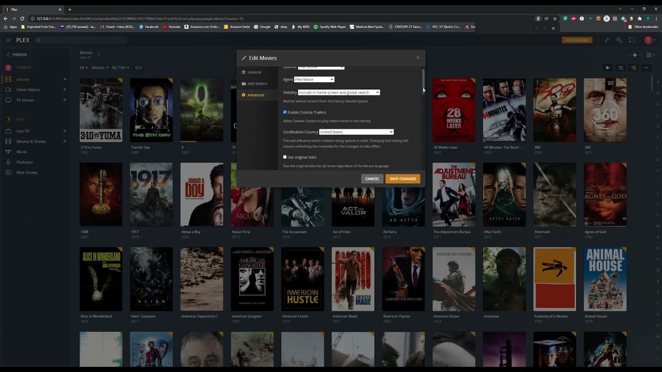Open Other Videos library in sidebar
The height and width of the screenshot is (372, 662).
pos(28,90)
